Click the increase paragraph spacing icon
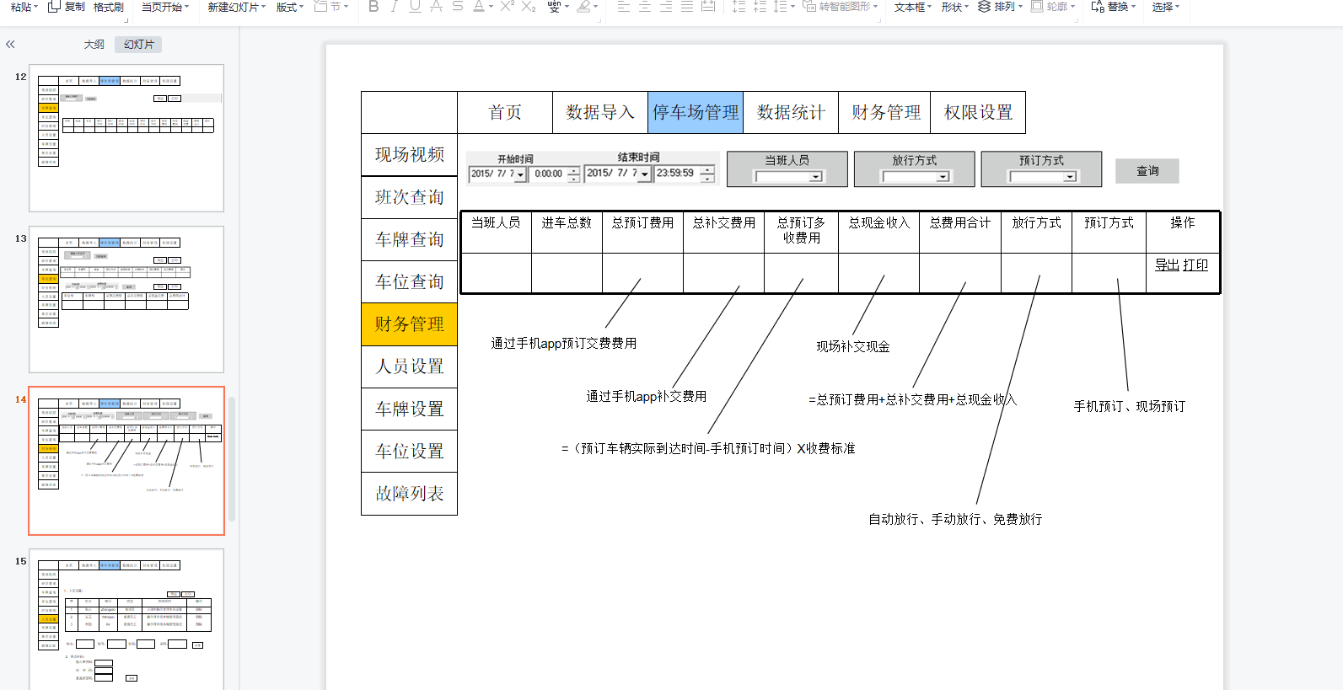 [739, 7]
